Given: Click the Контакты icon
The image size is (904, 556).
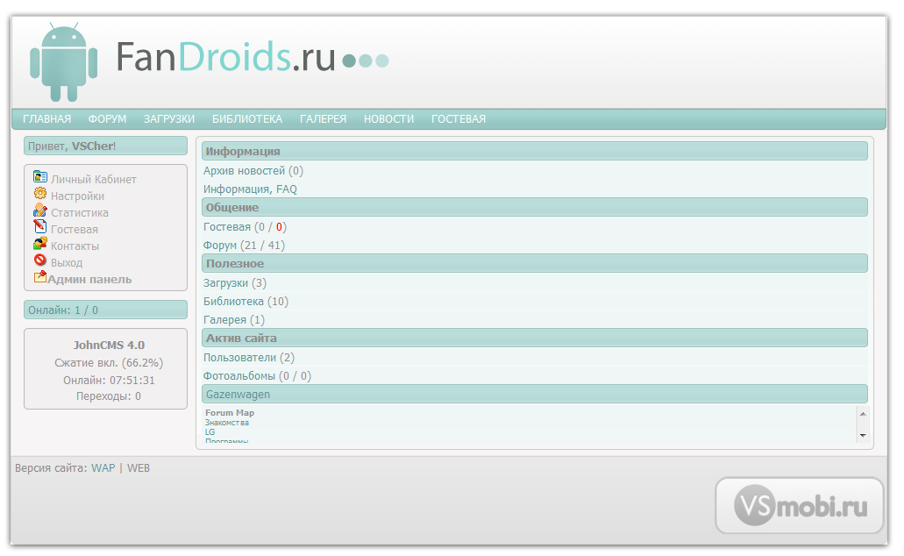Looking at the screenshot, I should (x=39, y=243).
